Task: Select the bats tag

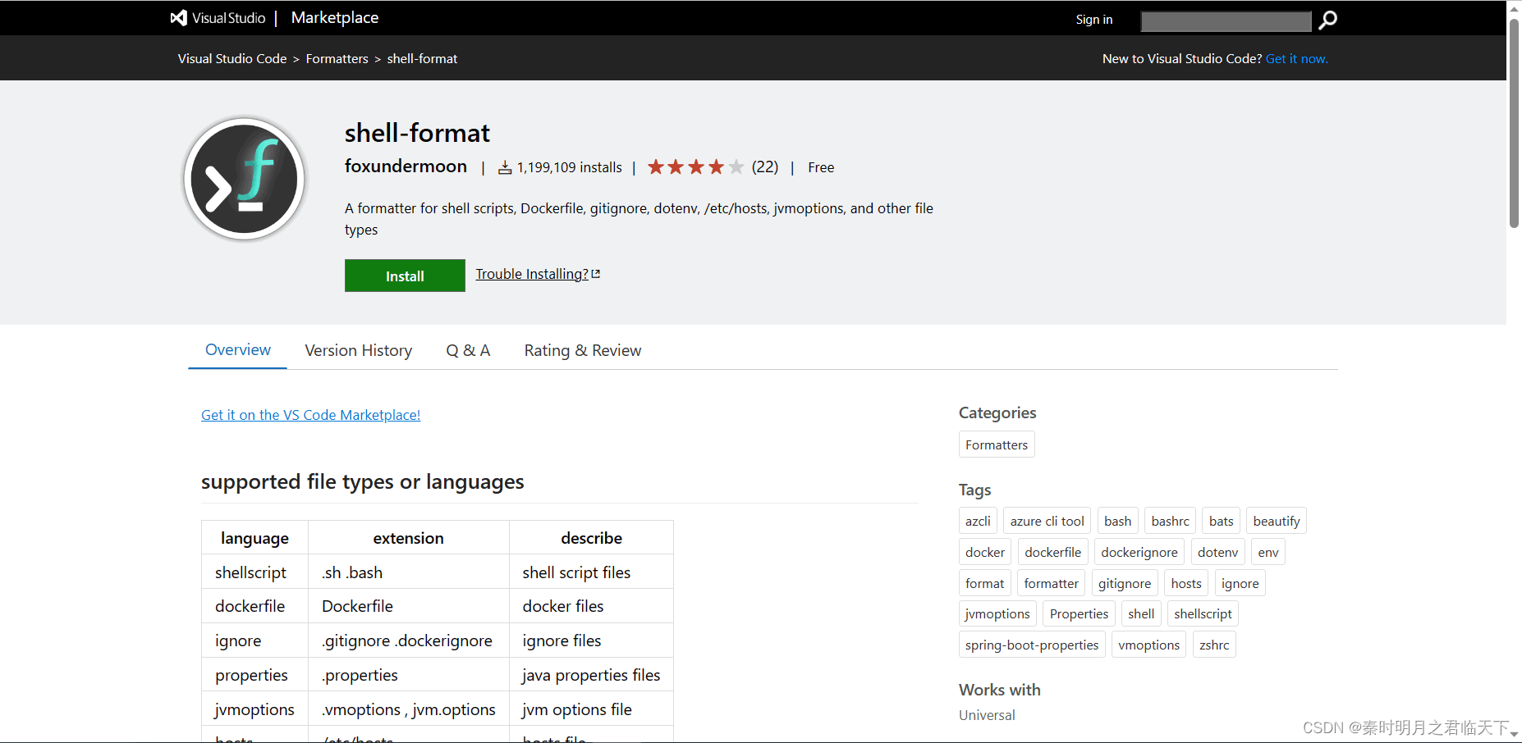Action: coord(1222,521)
